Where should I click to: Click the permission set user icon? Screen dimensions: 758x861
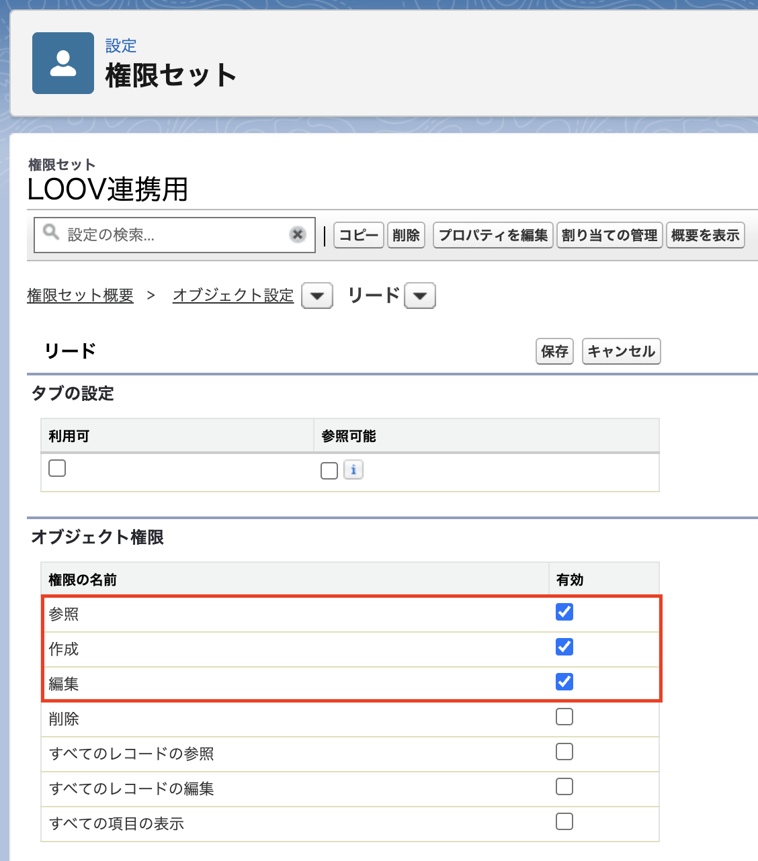click(x=63, y=63)
